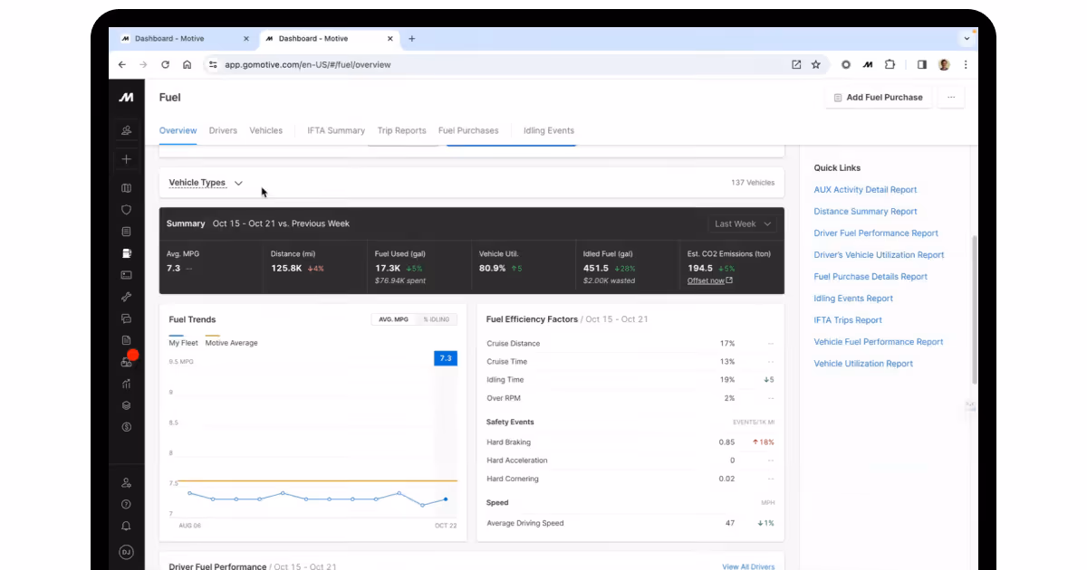
Task: Open the Maintenance wrench icon in the sidebar
Action: [x=126, y=297]
